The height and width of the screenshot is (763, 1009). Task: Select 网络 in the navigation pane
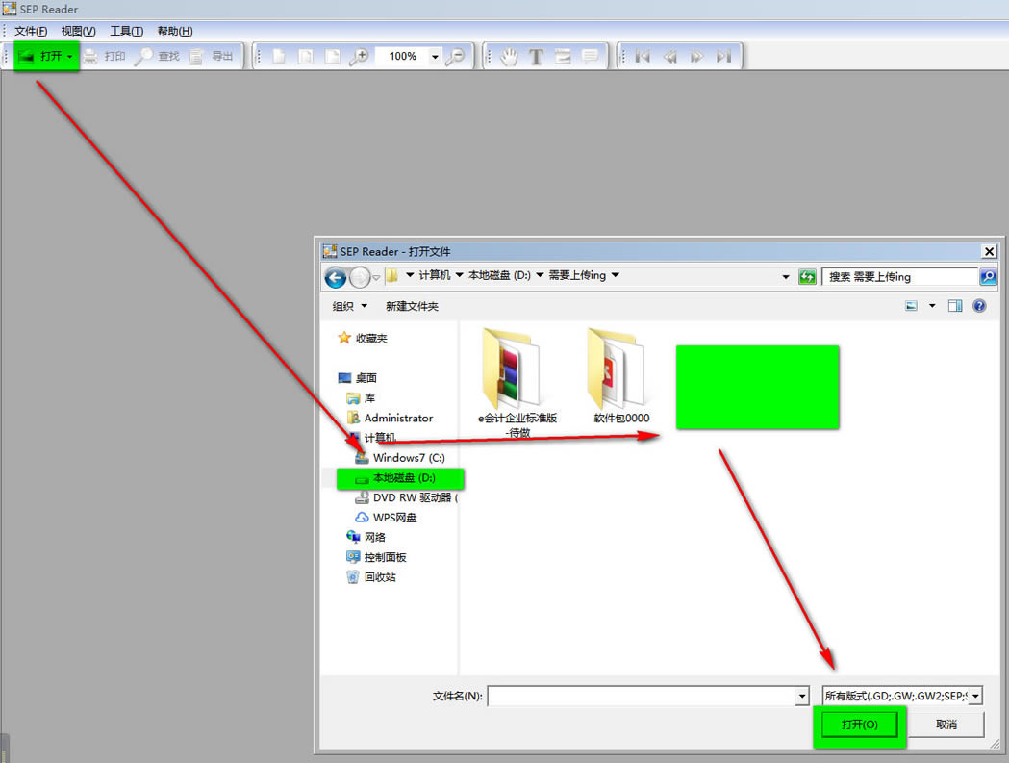(366, 537)
